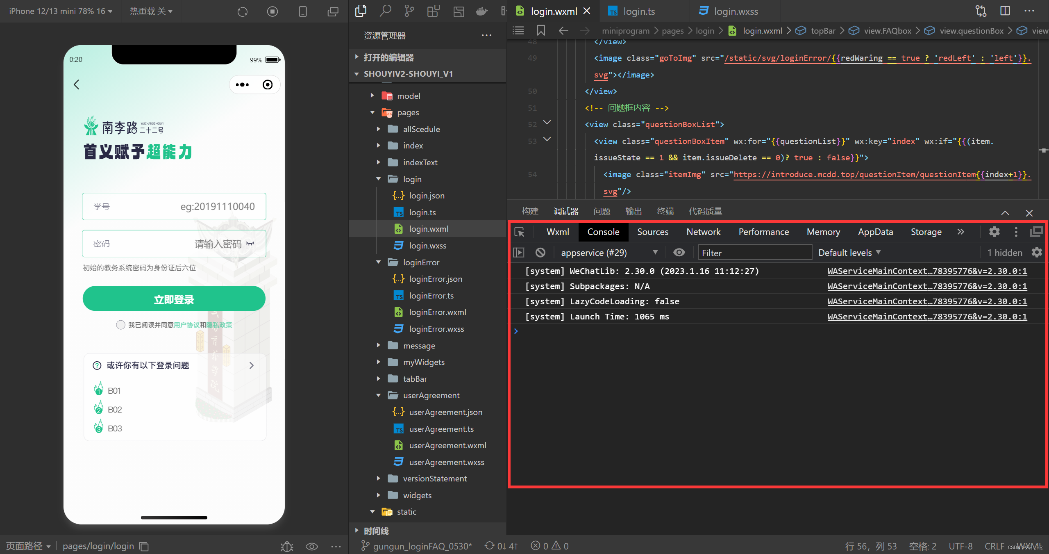Click the Console tab in debugger
Viewport: 1049px width, 554px height.
click(x=602, y=232)
